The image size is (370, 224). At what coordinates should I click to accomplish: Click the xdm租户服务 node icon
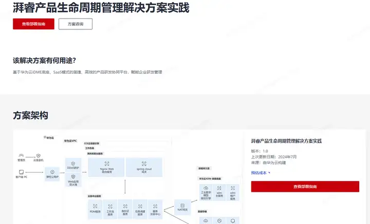pyautogui.click(x=233, y=188)
